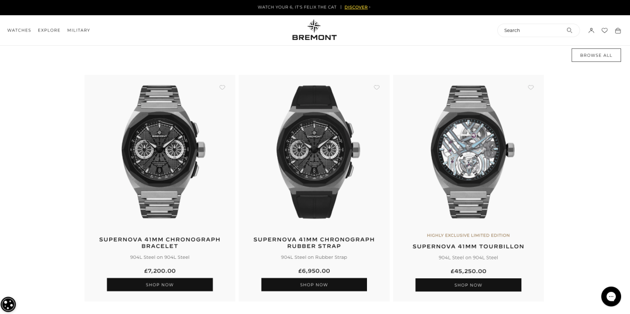Screen dimensions: 630x314
Task: Favorite the Supernova Chronograph Rubber Strap
Action: click(376, 88)
